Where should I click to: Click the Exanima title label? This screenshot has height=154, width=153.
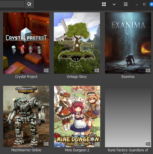128,77
